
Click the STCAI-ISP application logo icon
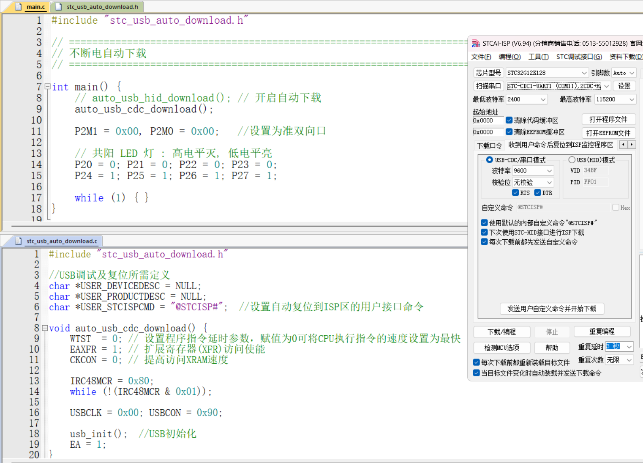tap(476, 43)
